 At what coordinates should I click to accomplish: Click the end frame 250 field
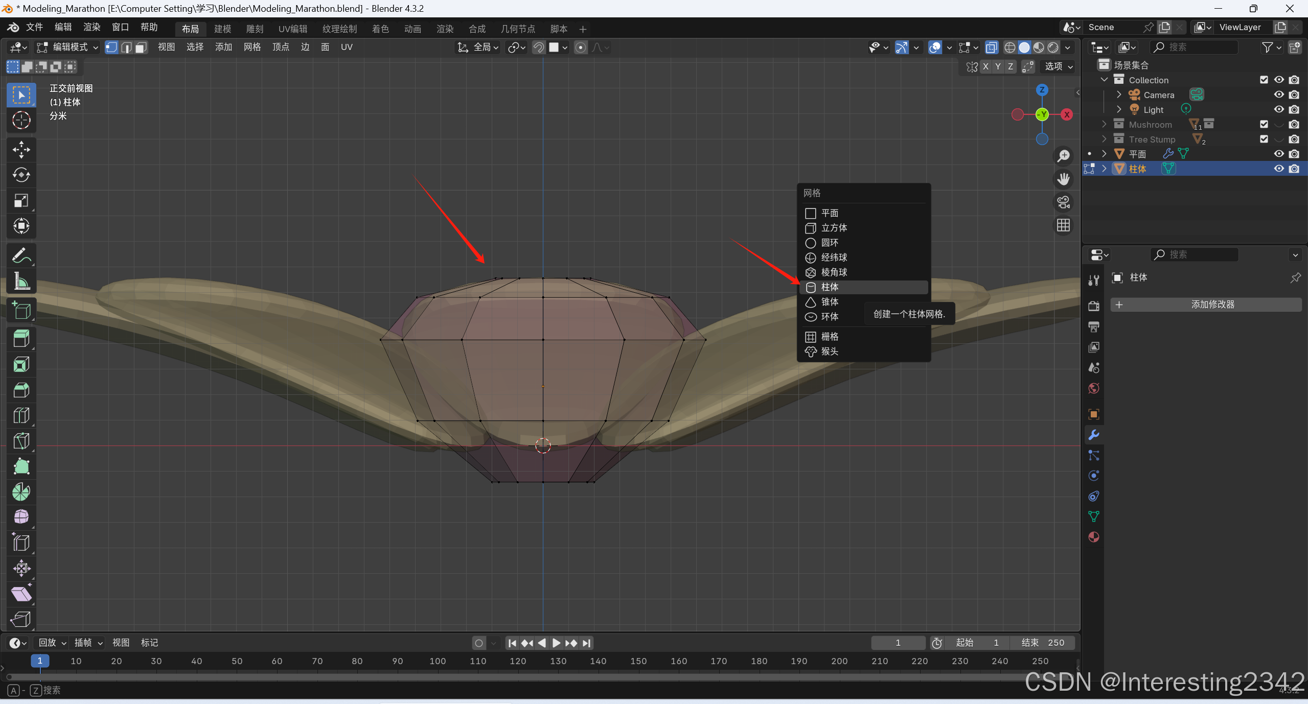tap(1043, 643)
